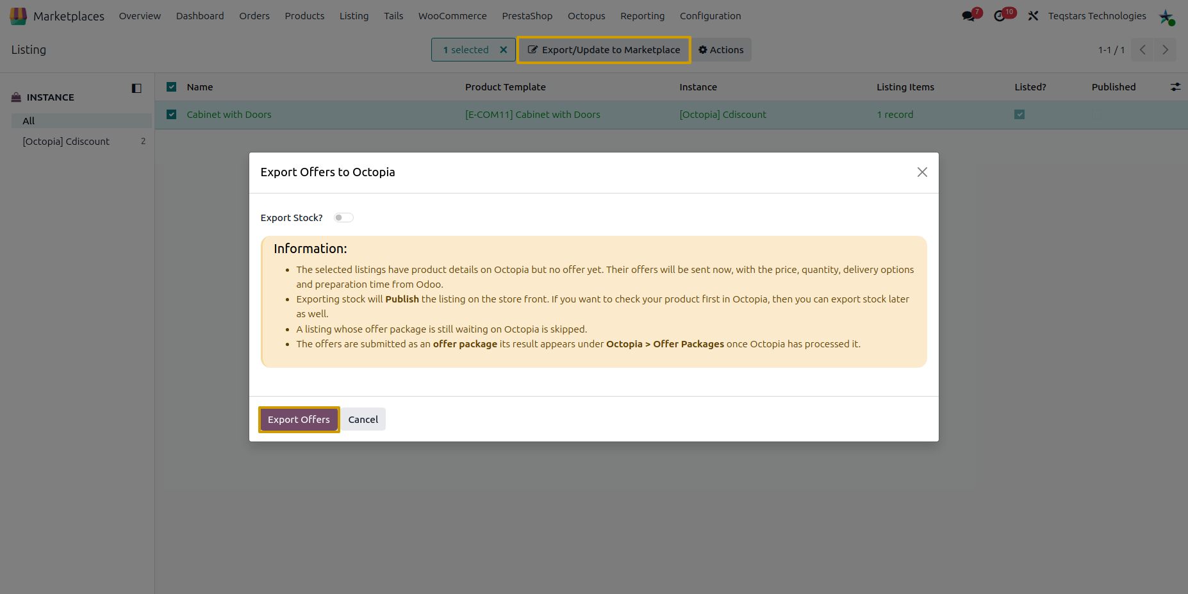Image resolution: width=1188 pixels, height=594 pixels.
Task: Open the Actions dropdown
Action: 721,50
